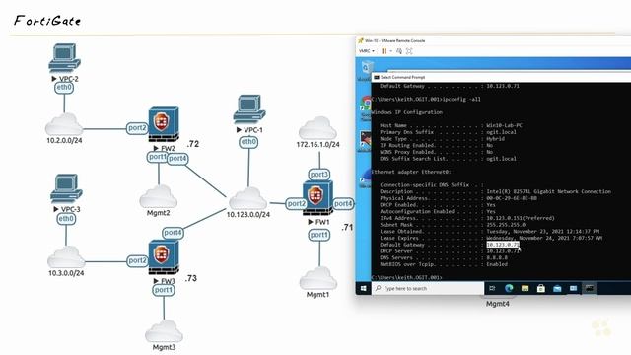Click the VPC-2 computer icon
The width and height of the screenshot is (631, 355).
tap(64, 58)
